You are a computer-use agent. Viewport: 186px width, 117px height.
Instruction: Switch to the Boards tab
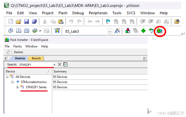(36, 58)
